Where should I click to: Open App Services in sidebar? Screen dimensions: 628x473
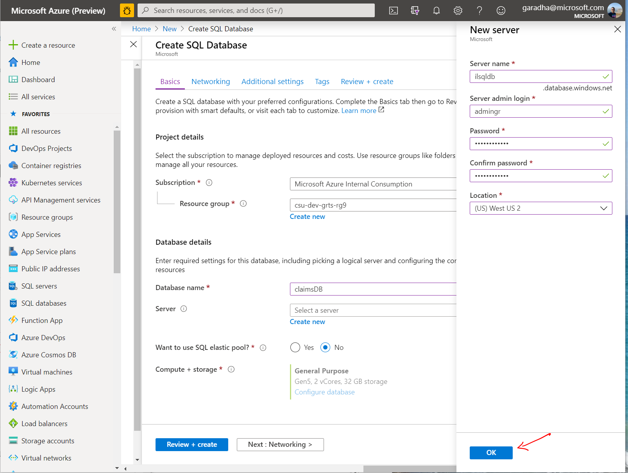click(x=41, y=235)
